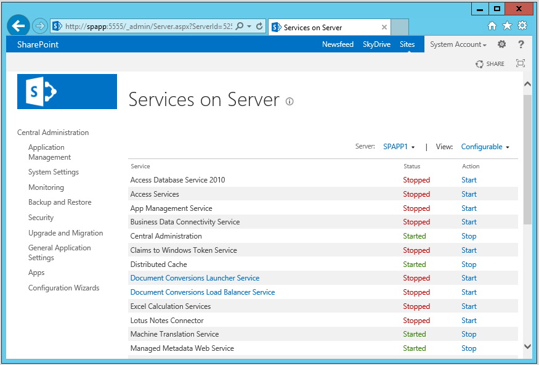Click the Service column header
539x365 pixels.
[x=140, y=166]
